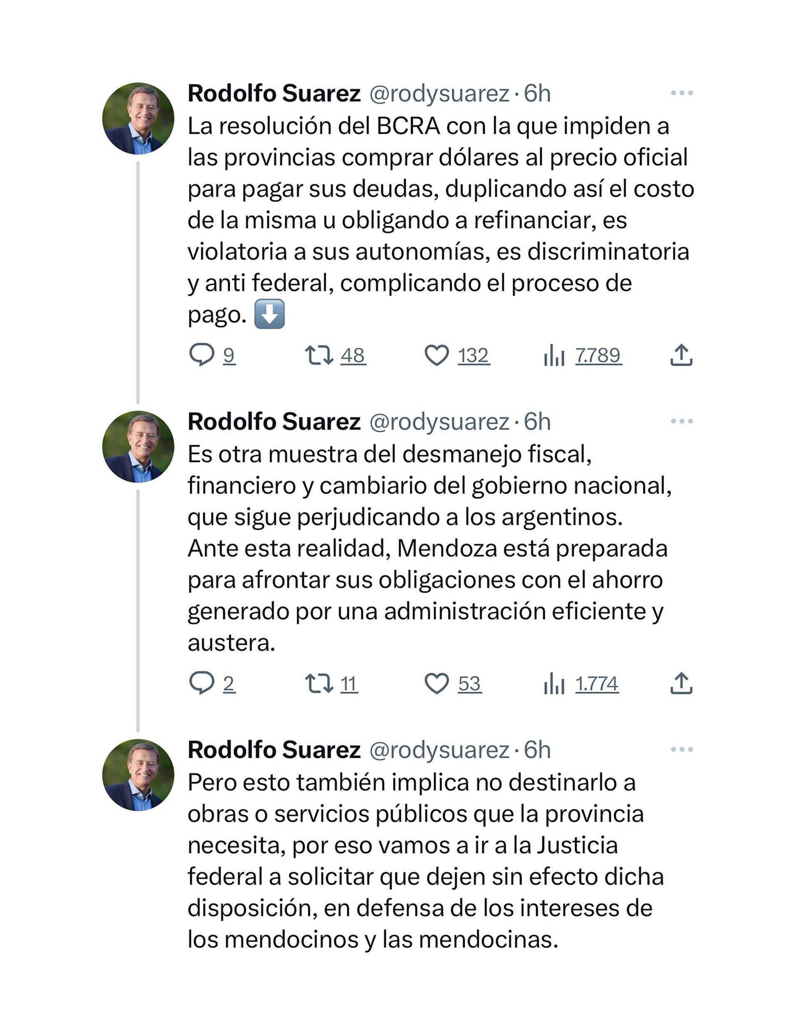Retweet the second tweet with 11 retweets

tap(319, 683)
